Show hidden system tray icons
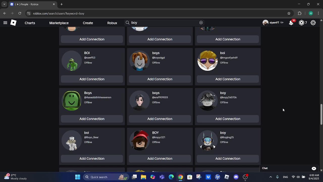This screenshot has width=323, height=182. pos(271,177)
